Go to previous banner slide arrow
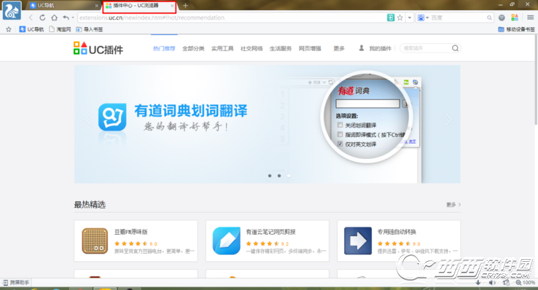This screenshot has height=290, width=538. (x=89, y=120)
